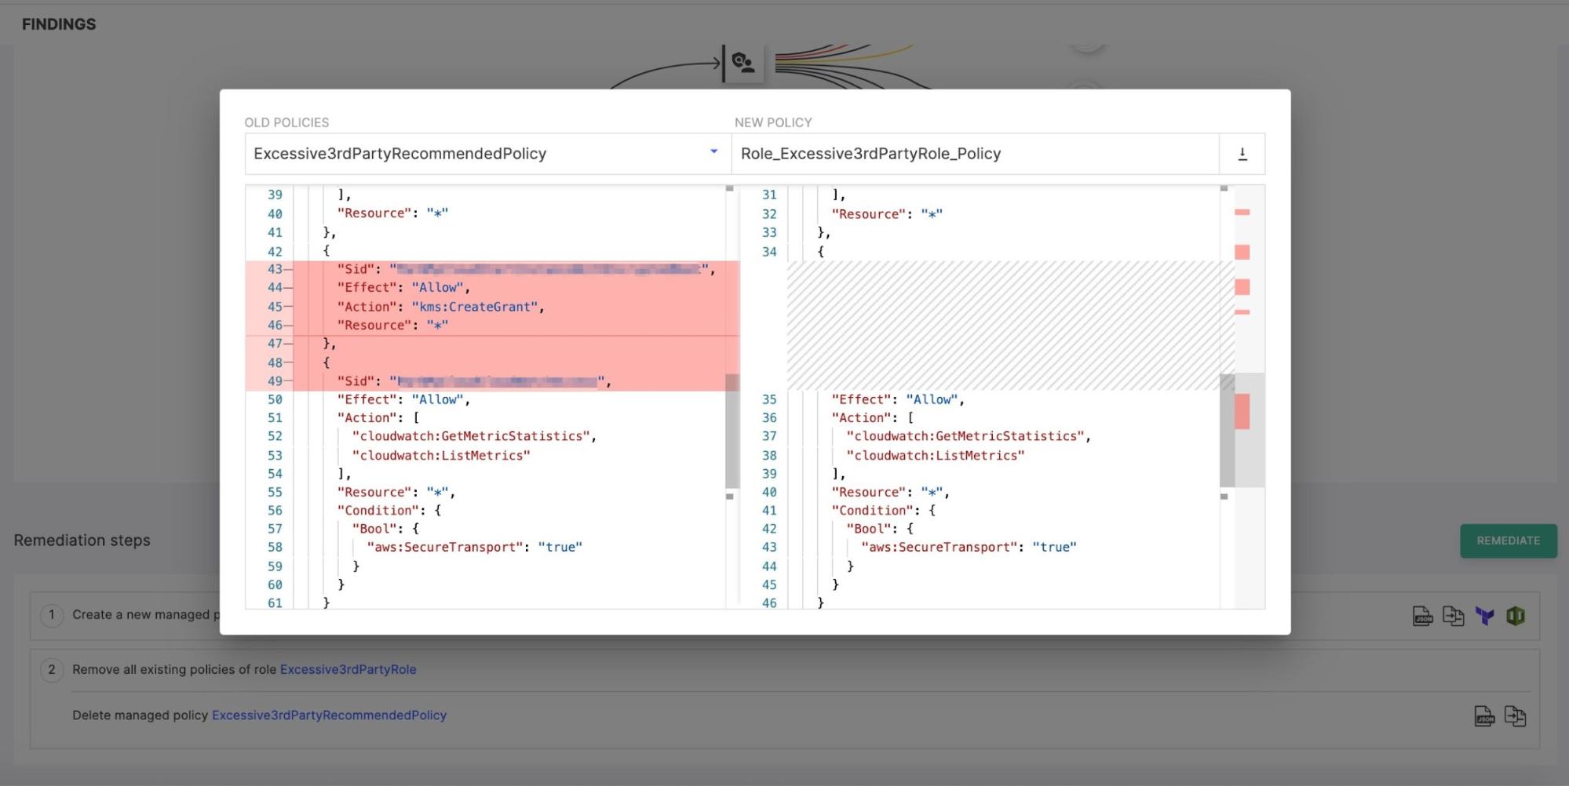This screenshot has height=786, width=1569.
Task: Click line 40 "Resource": "*" in old policy
Action: 392,213
